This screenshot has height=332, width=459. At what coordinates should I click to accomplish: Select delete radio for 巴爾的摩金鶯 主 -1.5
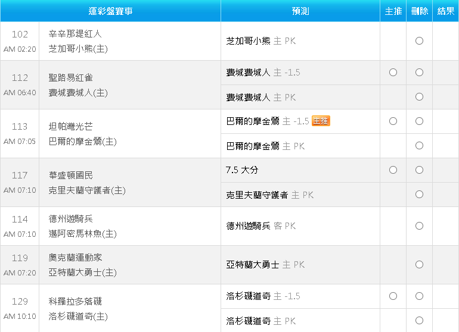(419, 121)
